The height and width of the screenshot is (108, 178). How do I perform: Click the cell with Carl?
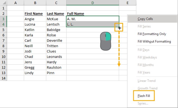click(x=35, y=40)
